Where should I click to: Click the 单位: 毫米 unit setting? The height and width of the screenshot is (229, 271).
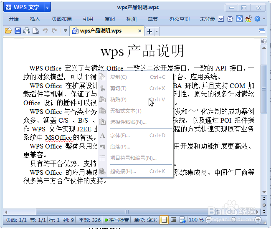pyautogui.click(x=145, y=220)
